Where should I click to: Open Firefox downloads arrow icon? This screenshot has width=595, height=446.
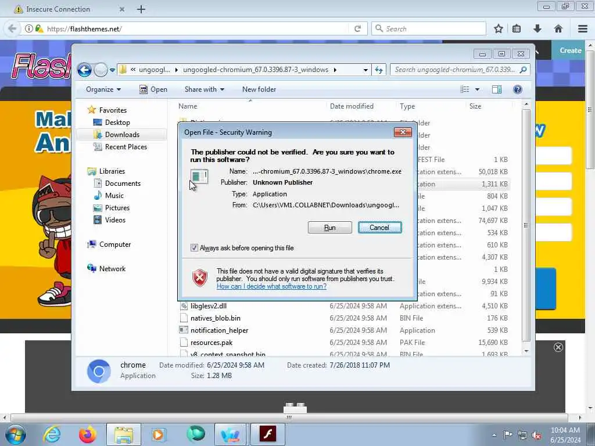tap(537, 29)
